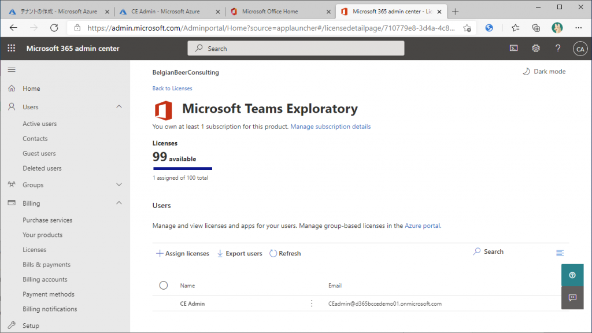
Task: Toggle Dark mode
Action: 544,71
